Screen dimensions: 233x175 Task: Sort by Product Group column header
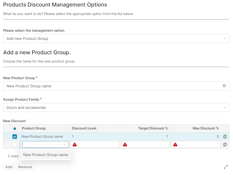tap(34, 128)
